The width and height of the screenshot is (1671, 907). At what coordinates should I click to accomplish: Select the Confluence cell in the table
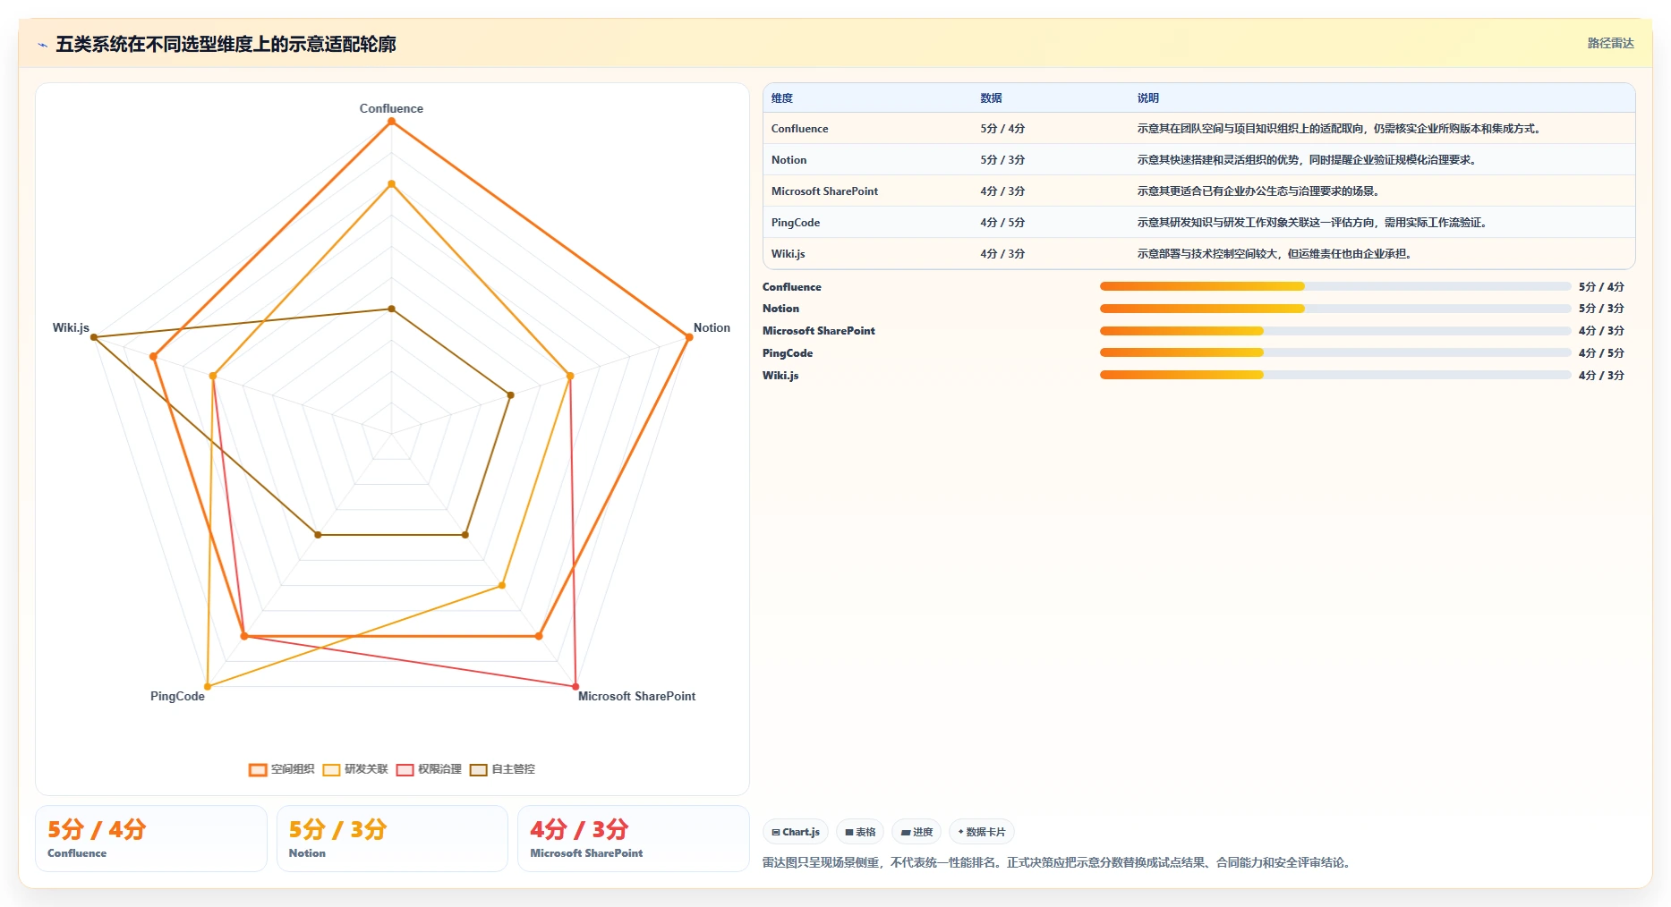tap(799, 129)
